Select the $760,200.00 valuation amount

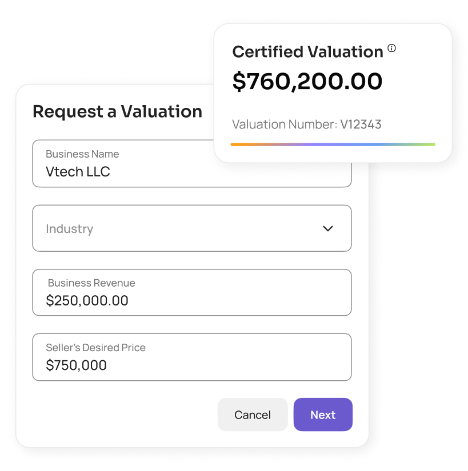coord(307,82)
